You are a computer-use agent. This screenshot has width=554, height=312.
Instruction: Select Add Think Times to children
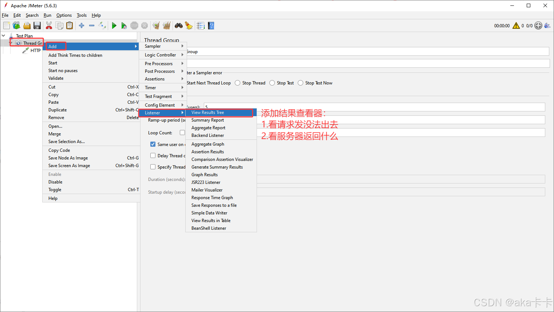tap(91, 55)
